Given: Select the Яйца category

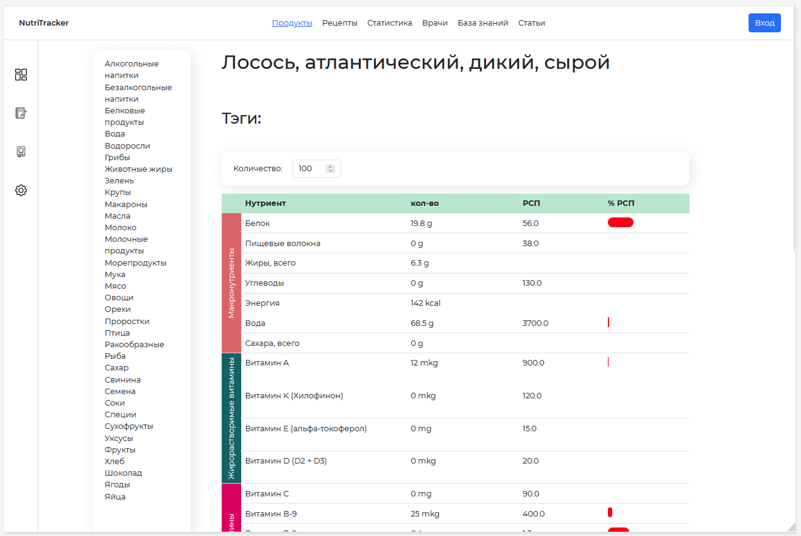Looking at the screenshot, I should 115,497.
